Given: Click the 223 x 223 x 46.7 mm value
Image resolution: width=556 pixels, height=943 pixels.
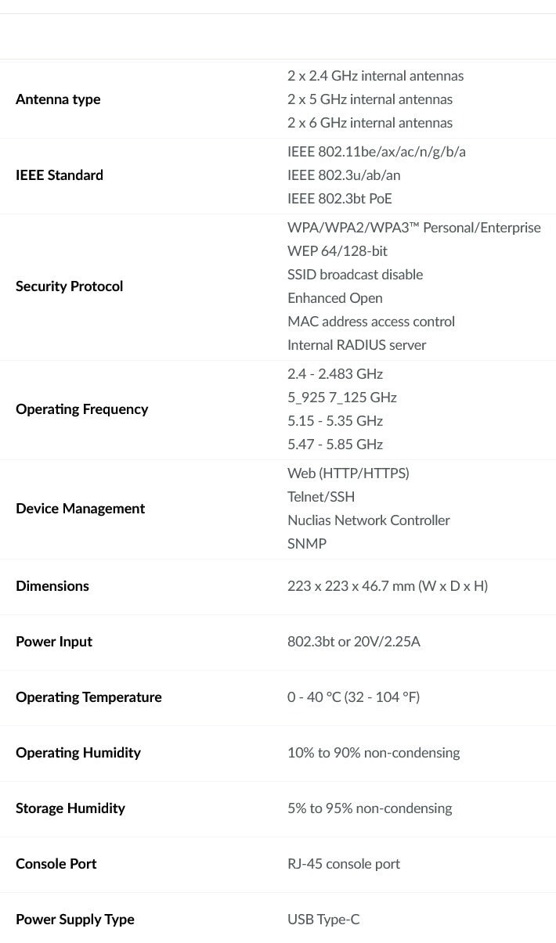Looking at the screenshot, I should tap(388, 586).
